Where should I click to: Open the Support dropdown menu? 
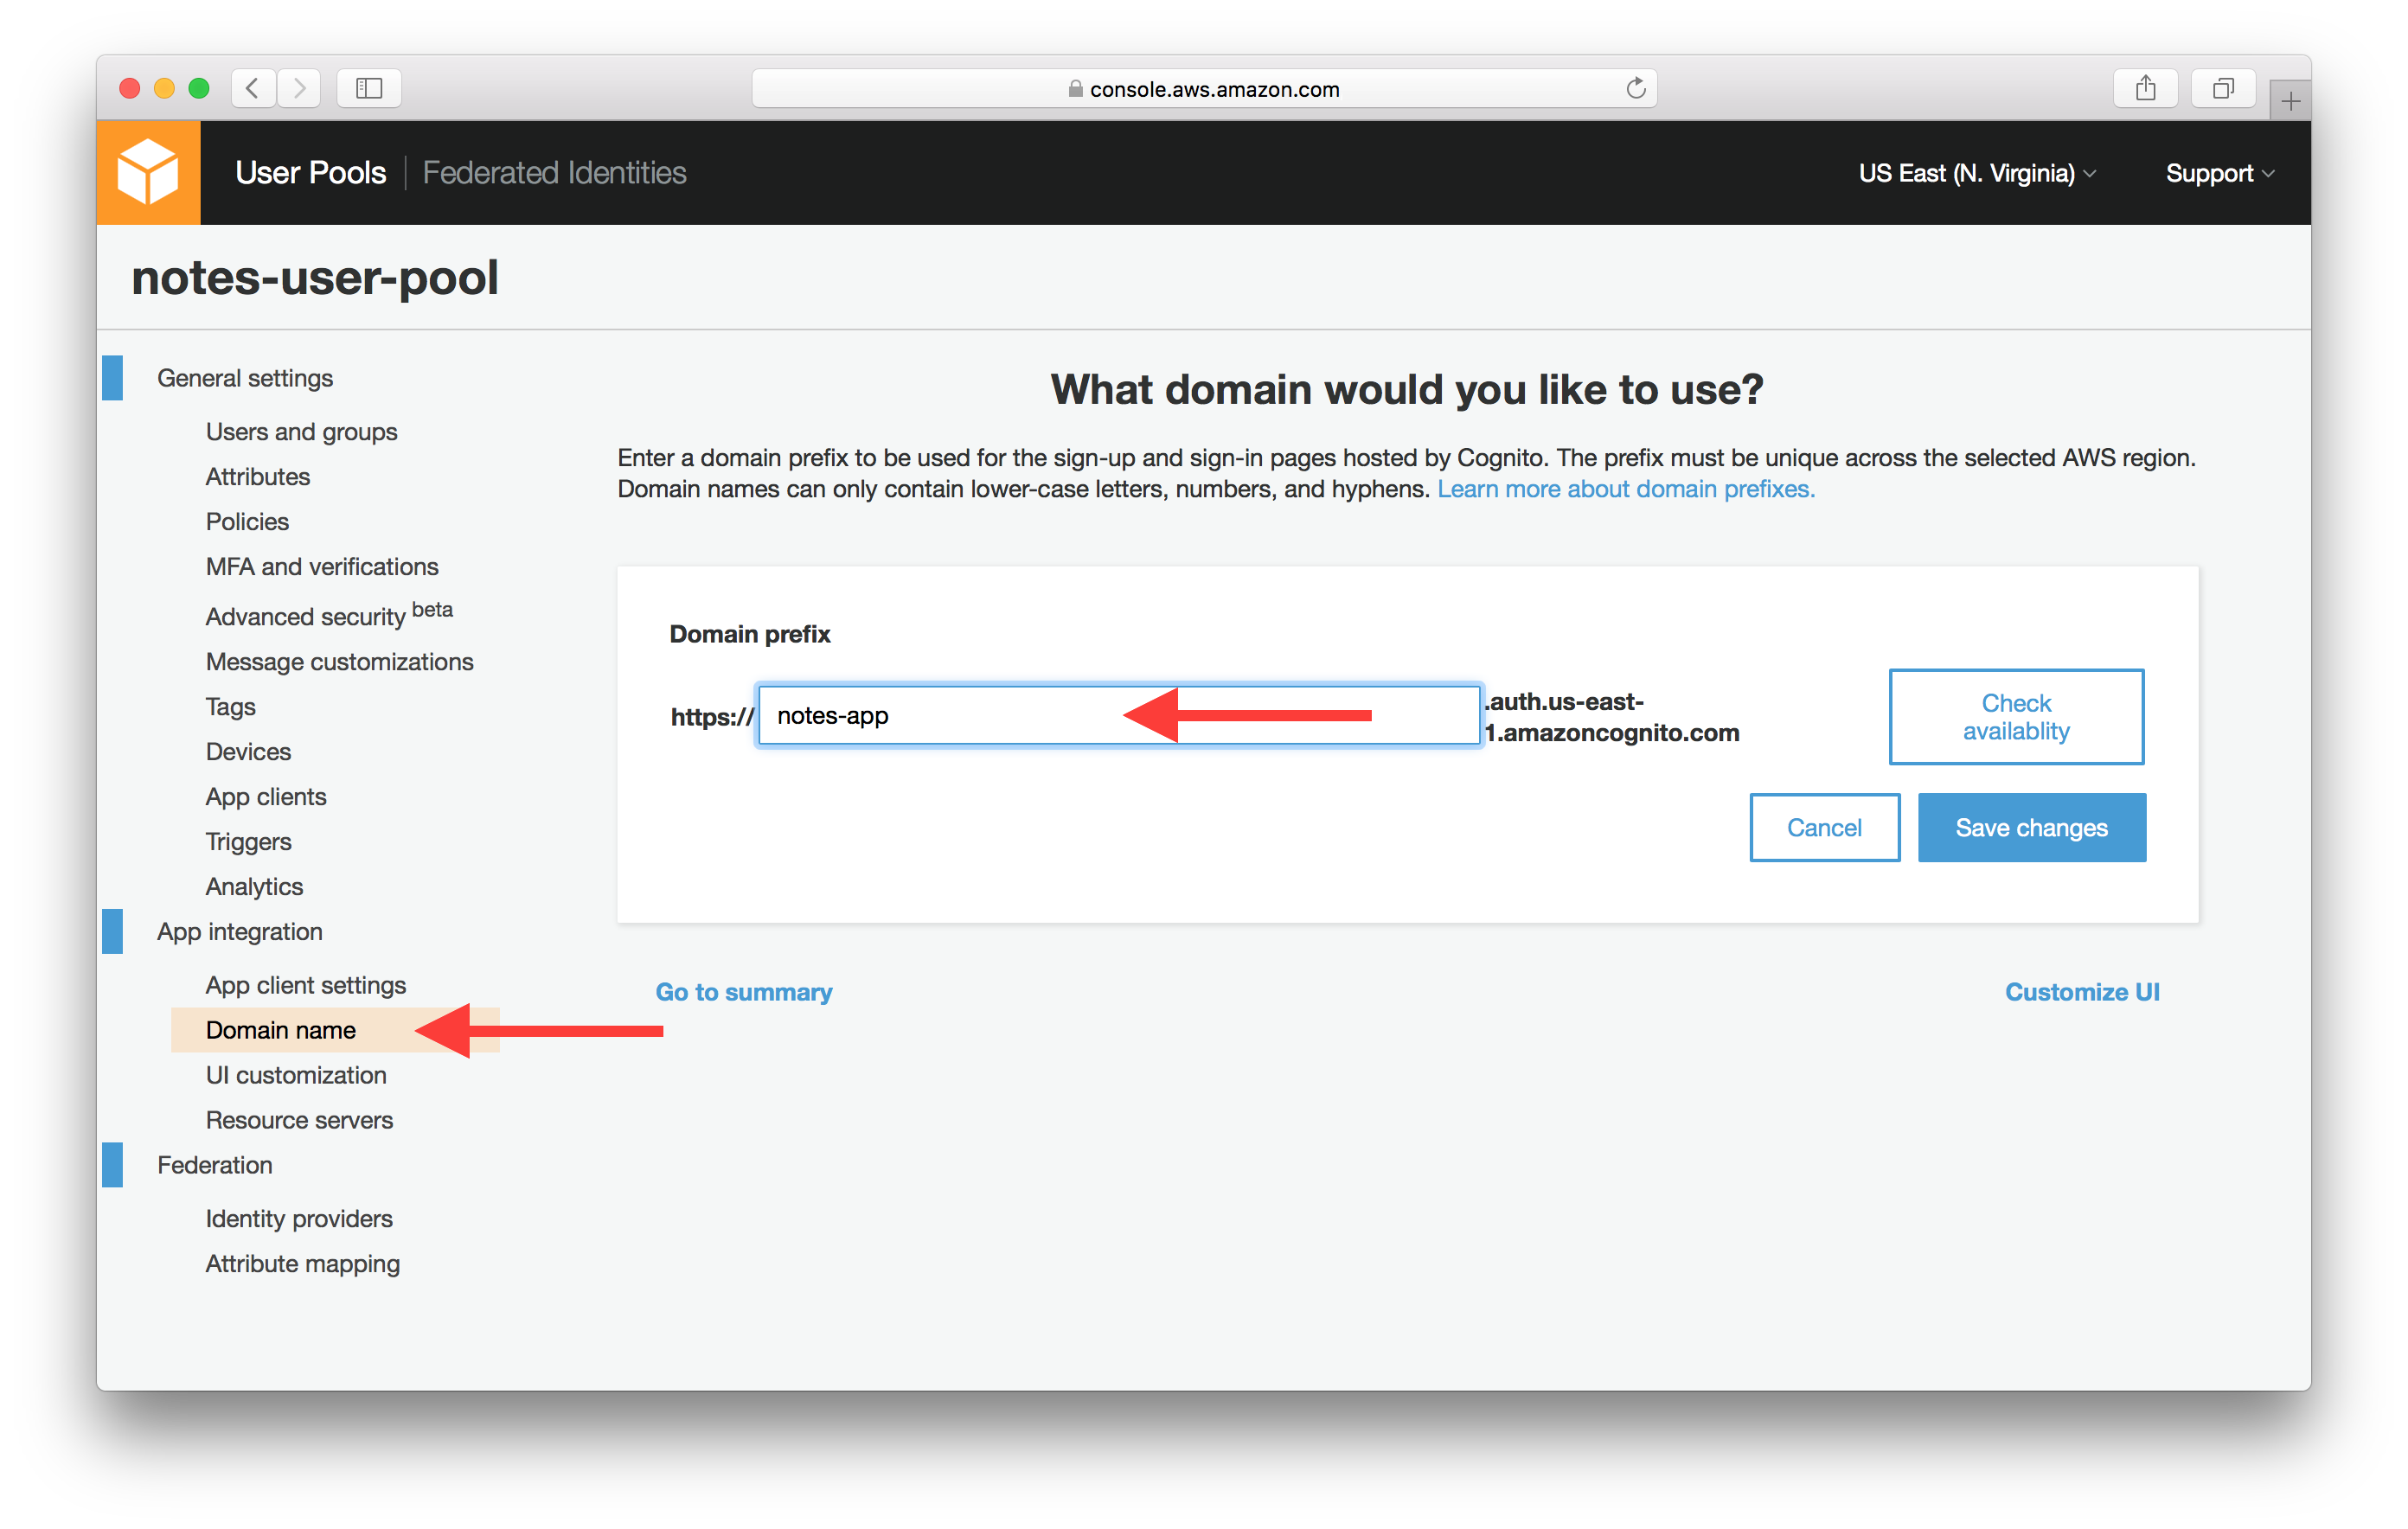click(2219, 173)
